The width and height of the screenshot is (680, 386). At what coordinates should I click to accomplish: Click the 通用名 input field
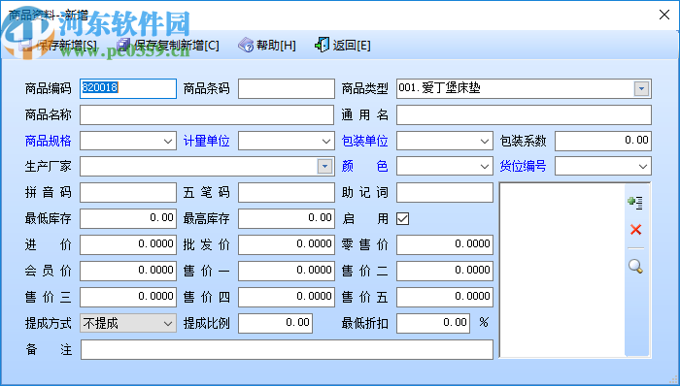pyautogui.click(x=524, y=115)
